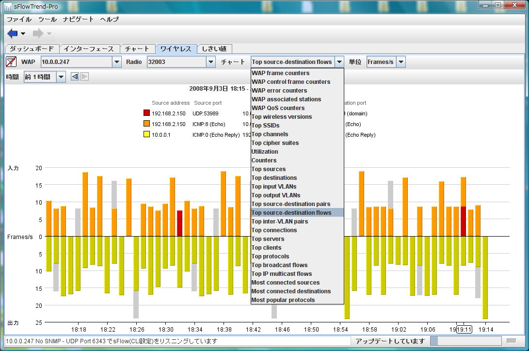Step to the previous time period

coord(75,77)
